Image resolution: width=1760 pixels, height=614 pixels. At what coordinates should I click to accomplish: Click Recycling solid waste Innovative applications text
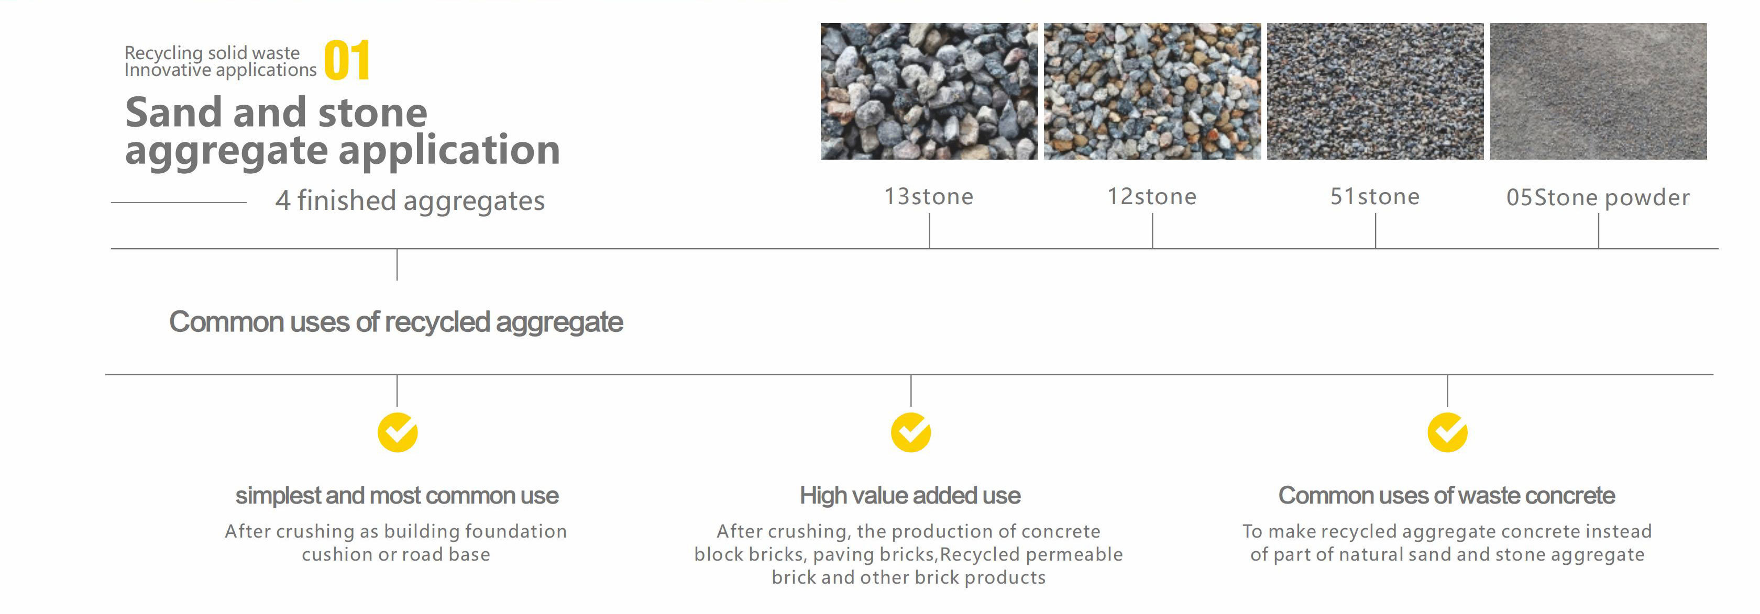pyautogui.click(x=220, y=61)
